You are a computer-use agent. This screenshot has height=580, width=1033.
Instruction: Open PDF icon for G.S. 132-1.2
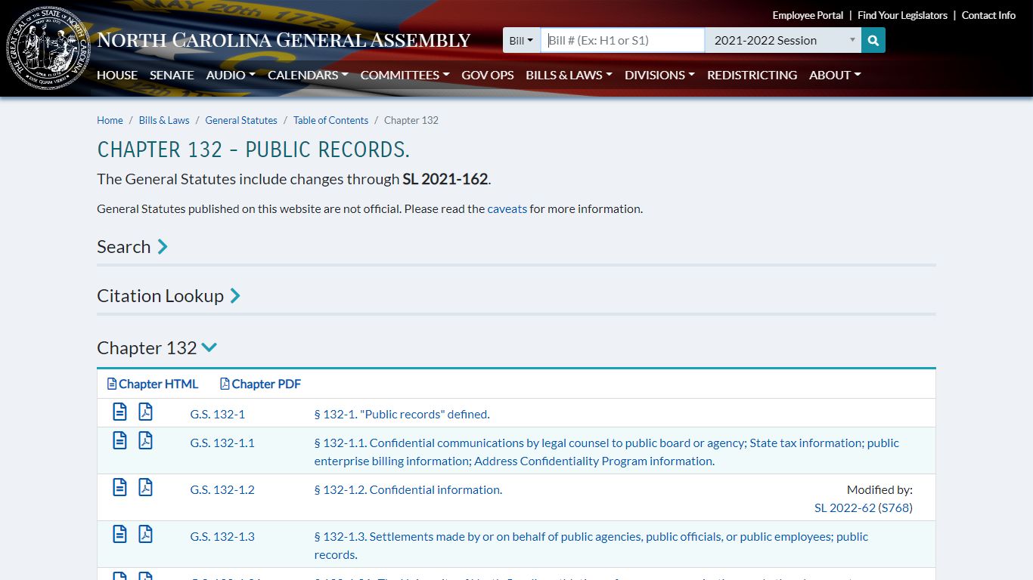click(145, 487)
